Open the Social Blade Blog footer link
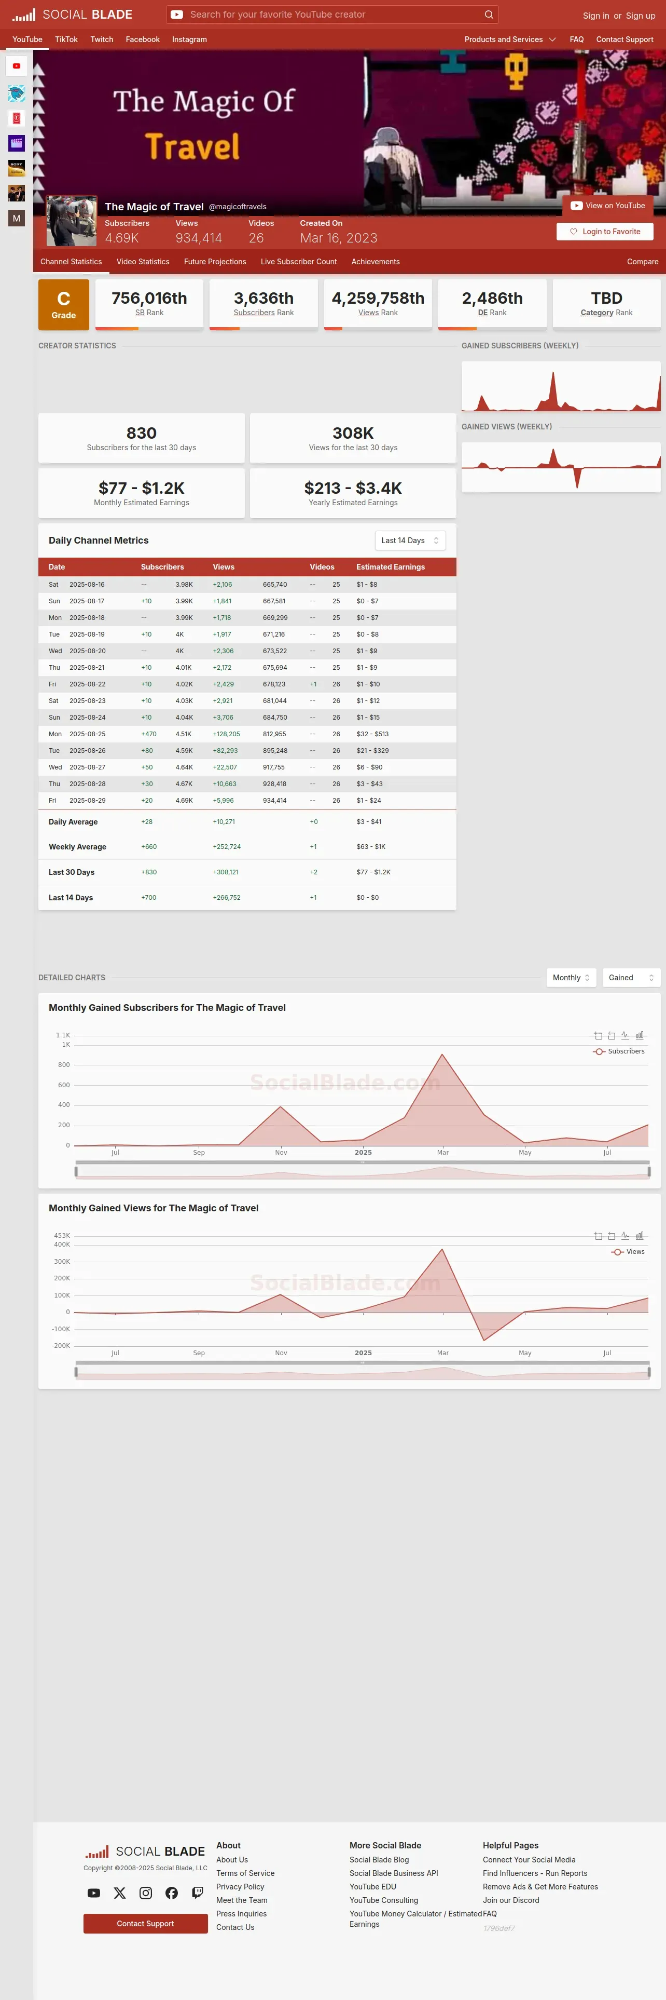The width and height of the screenshot is (666, 2000). 379,1859
